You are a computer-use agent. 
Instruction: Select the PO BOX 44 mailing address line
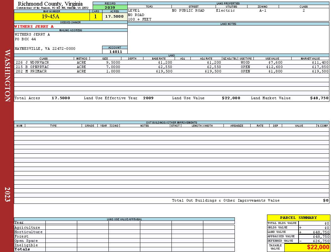coord(25,39)
